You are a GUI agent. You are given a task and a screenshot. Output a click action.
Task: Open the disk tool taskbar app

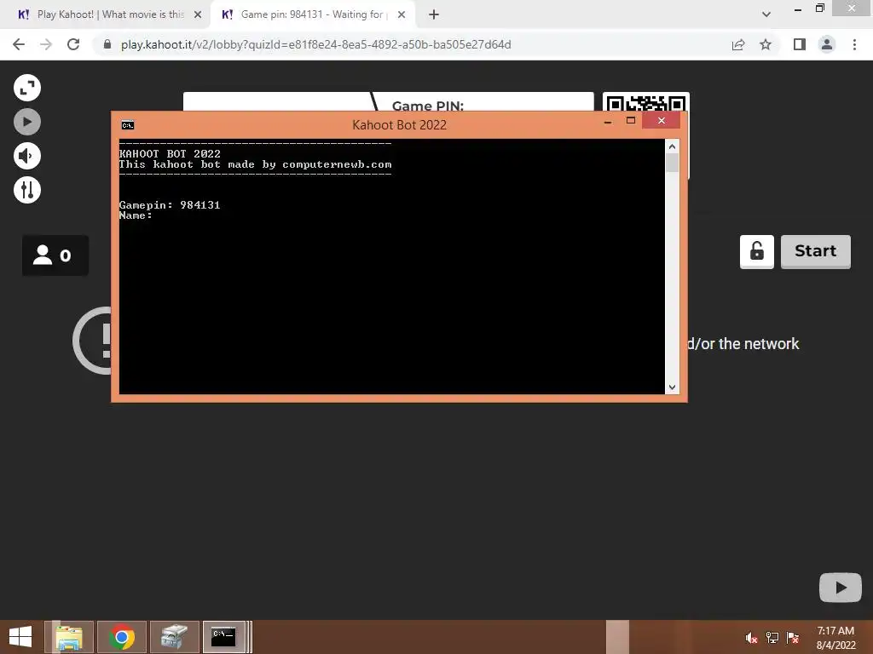click(174, 637)
